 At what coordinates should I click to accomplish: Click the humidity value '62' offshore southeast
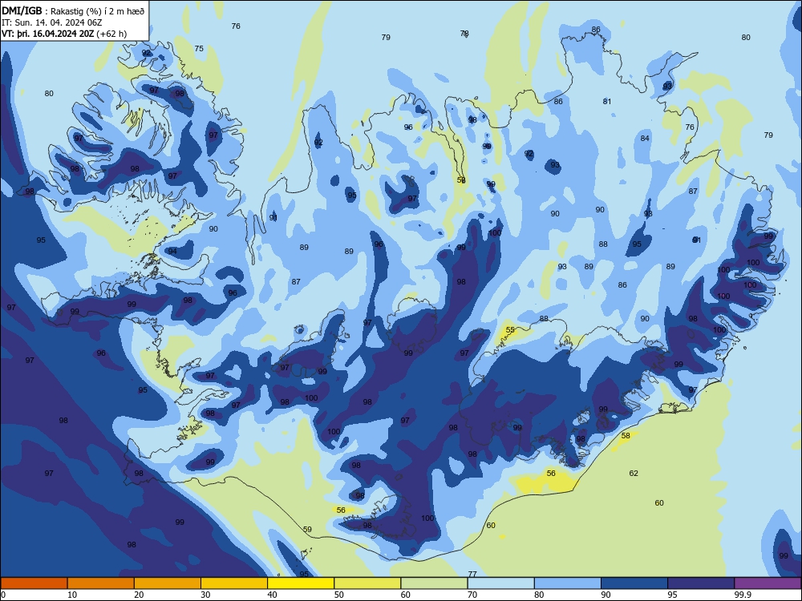(634, 474)
